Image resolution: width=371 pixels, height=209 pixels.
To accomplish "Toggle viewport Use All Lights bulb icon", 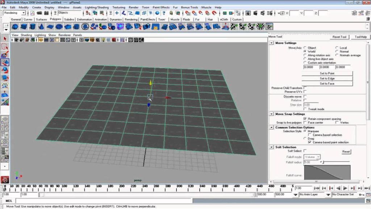I will [x=103, y=40].
